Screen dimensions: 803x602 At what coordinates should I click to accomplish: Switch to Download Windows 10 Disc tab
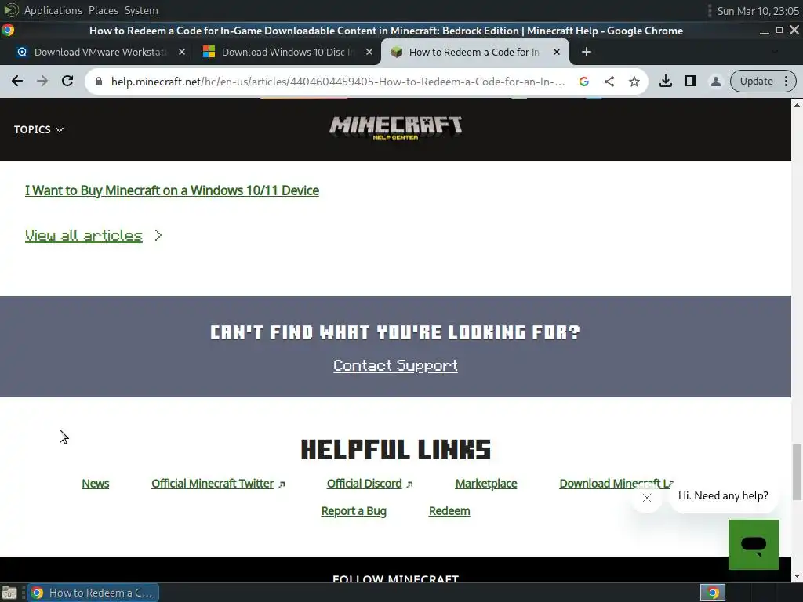tap(287, 52)
